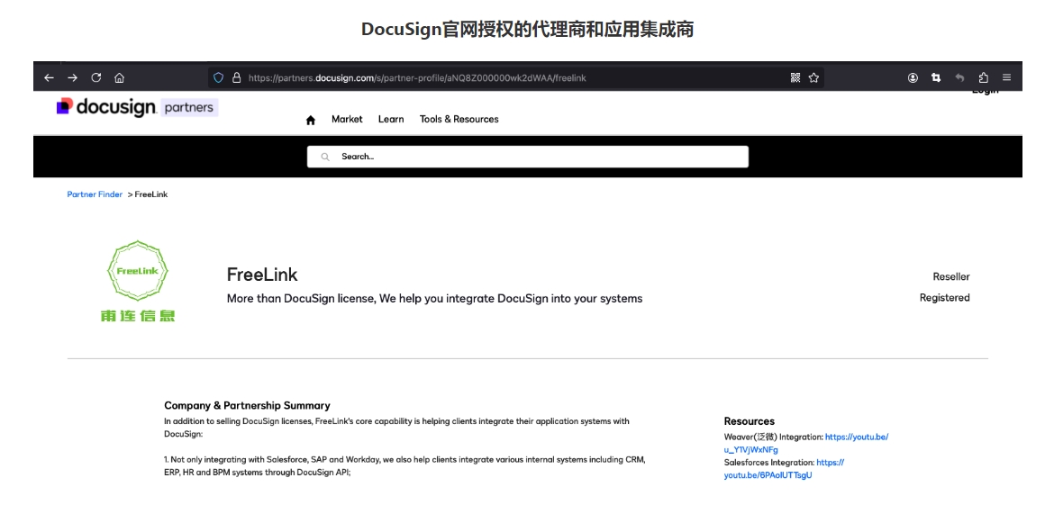Open the browser hamburger menu

click(x=1006, y=78)
